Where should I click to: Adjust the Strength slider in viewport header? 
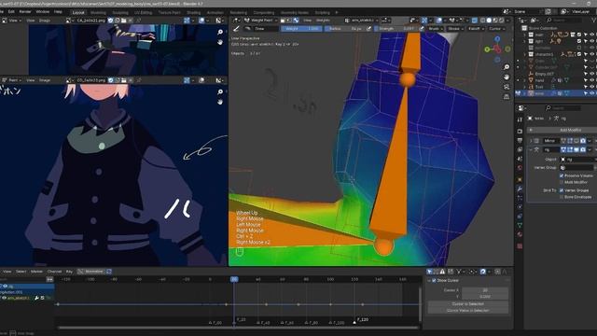(x=396, y=29)
